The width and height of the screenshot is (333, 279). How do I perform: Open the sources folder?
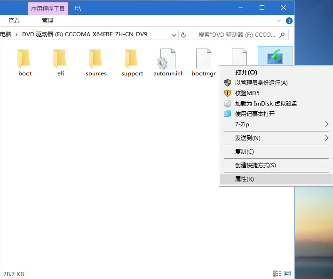tap(96, 62)
